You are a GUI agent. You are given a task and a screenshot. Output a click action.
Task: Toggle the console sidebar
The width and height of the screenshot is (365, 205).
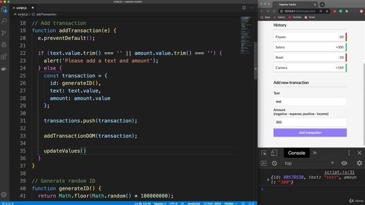point(263,163)
